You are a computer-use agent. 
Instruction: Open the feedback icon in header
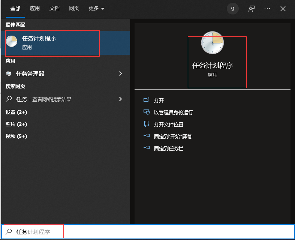point(252,9)
